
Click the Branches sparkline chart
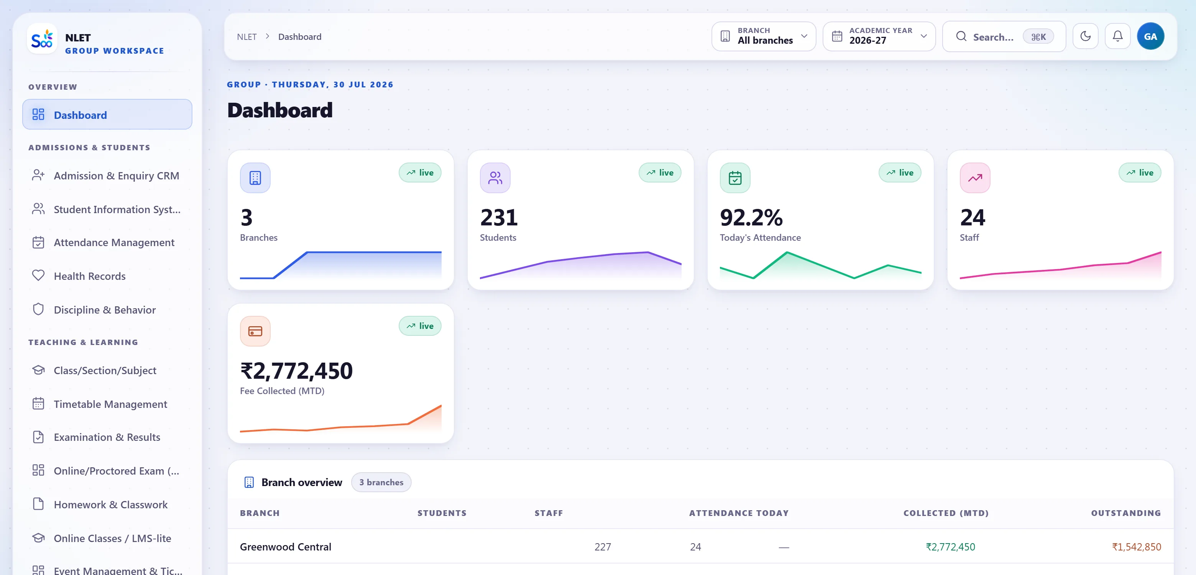click(340, 265)
